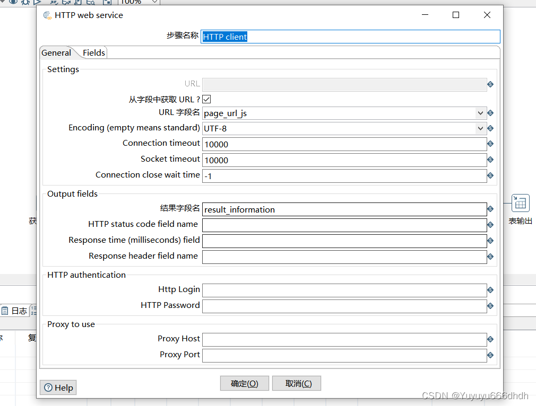Image resolution: width=536 pixels, height=406 pixels.
Task: Select the 表输出 step icon on canvas
Action: [520, 203]
